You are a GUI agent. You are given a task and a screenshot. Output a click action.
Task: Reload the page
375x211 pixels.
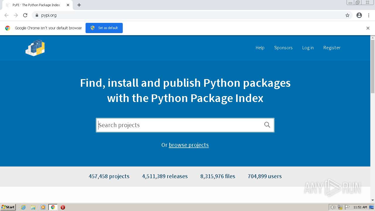coord(25,15)
